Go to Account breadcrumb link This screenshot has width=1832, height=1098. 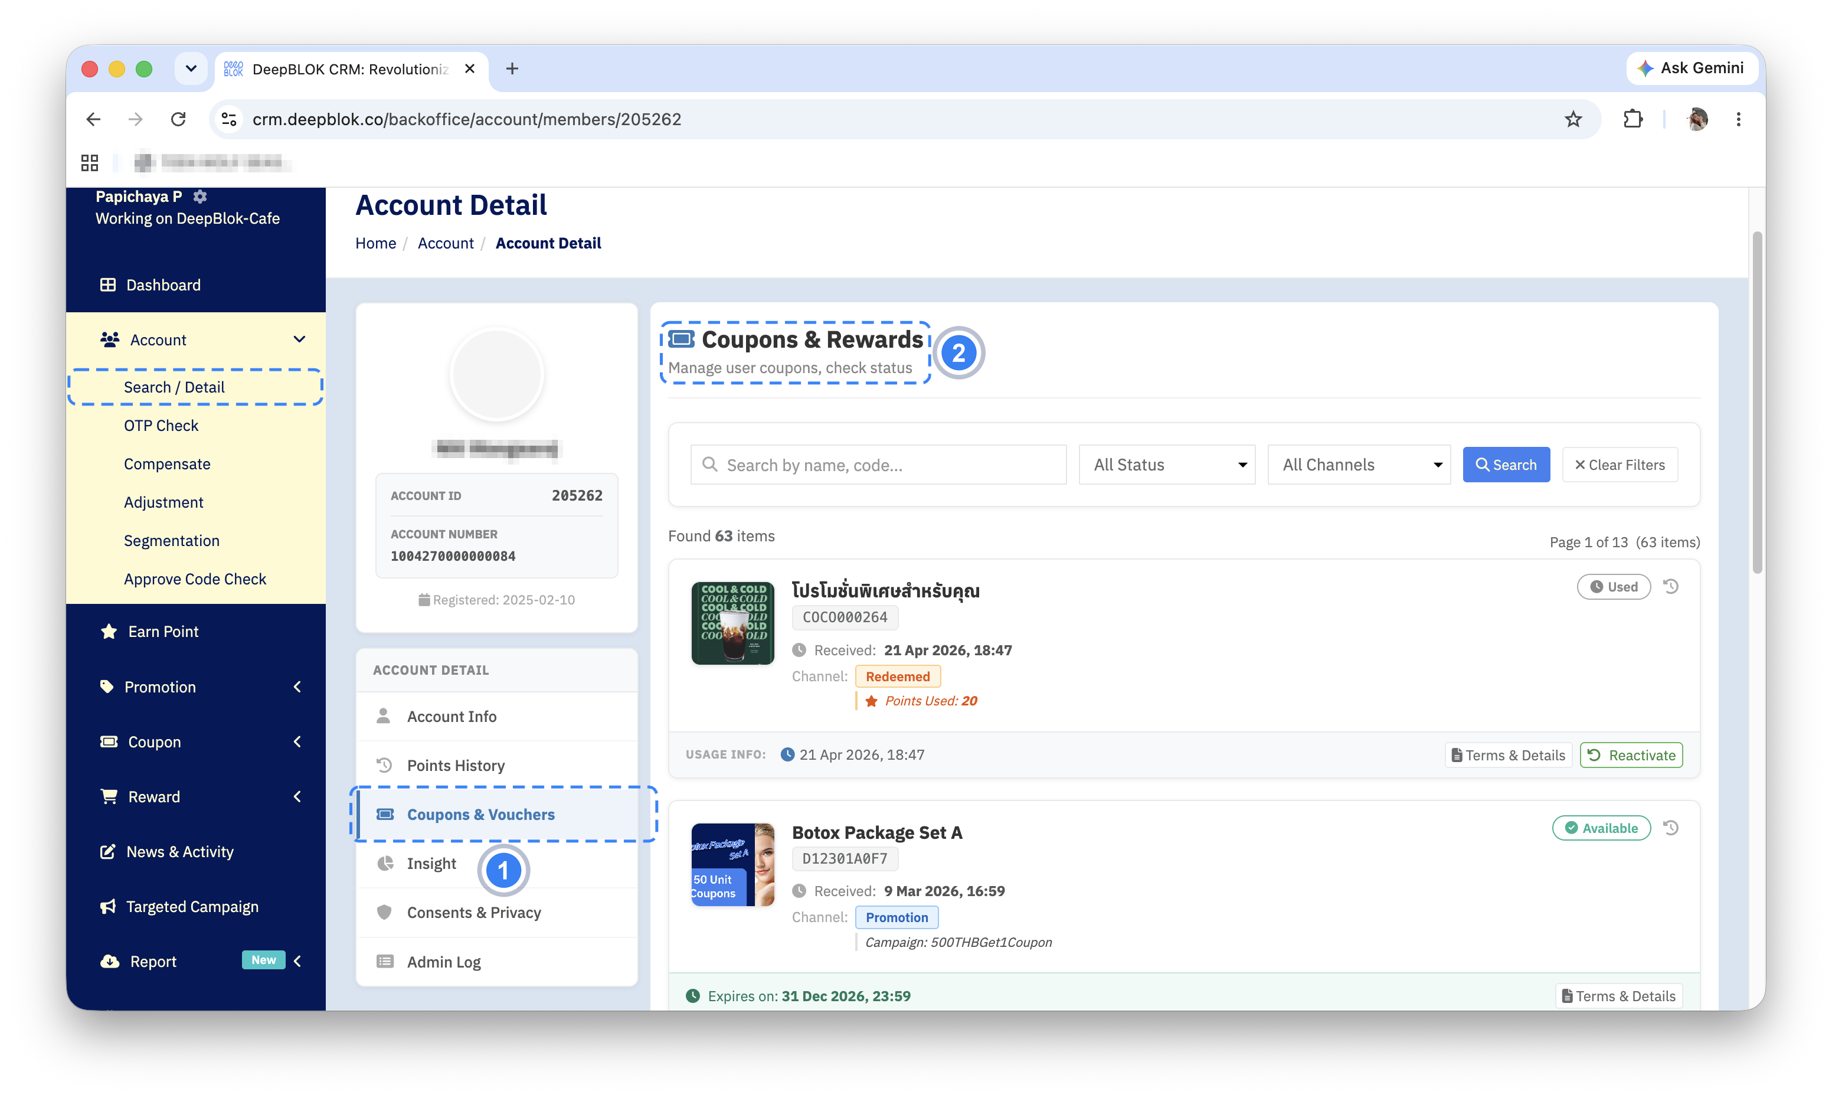point(445,243)
